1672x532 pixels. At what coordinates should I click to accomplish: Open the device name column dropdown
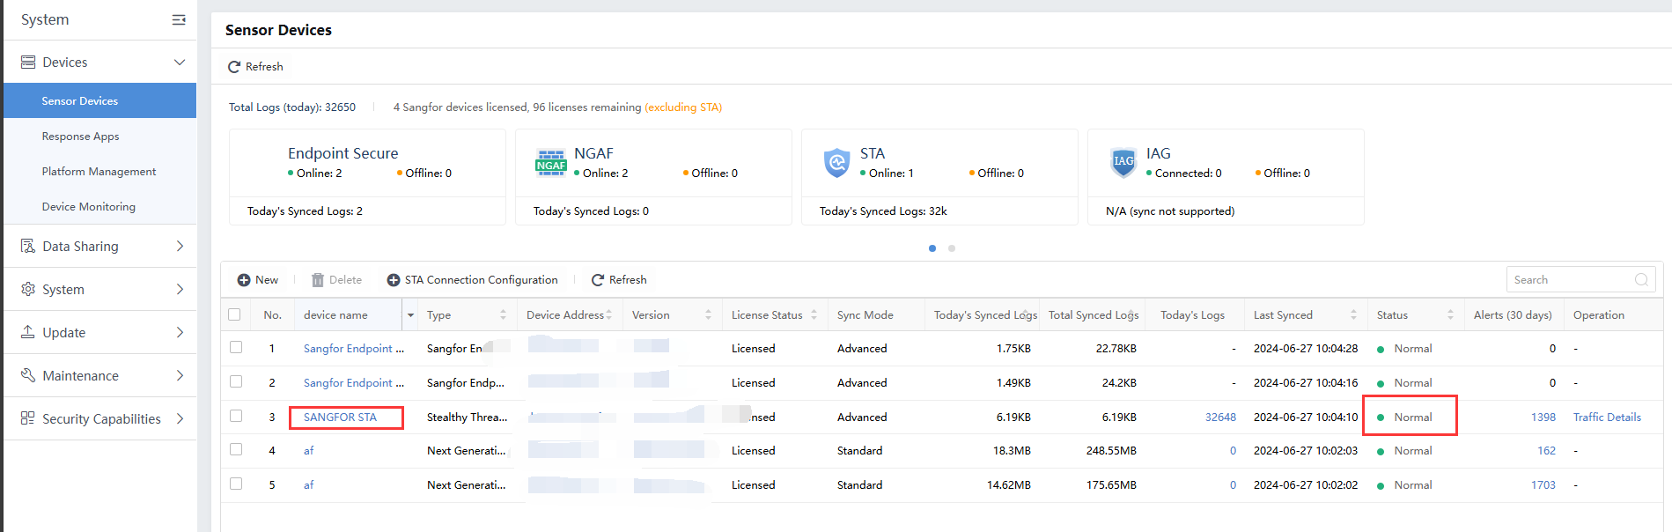[410, 315]
